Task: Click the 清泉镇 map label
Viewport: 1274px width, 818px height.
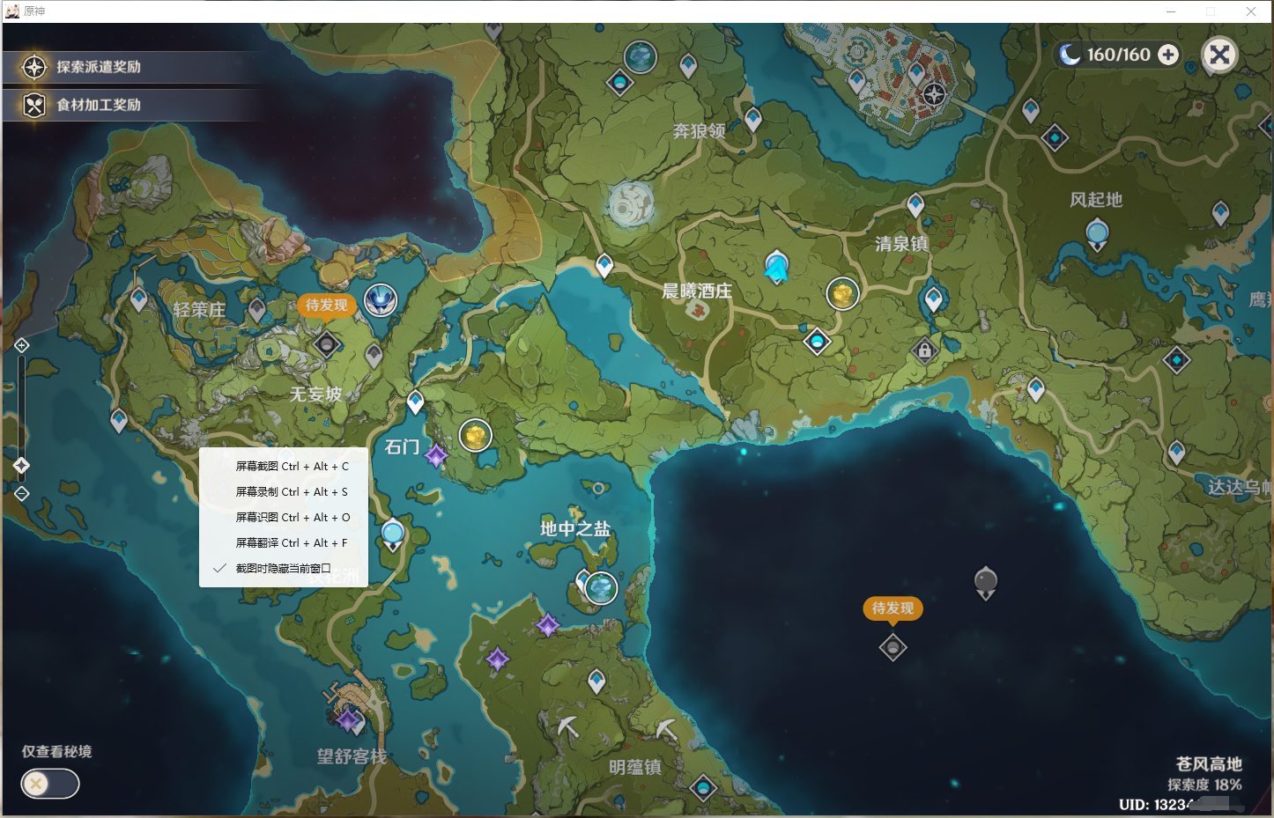Action: click(x=901, y=244)
